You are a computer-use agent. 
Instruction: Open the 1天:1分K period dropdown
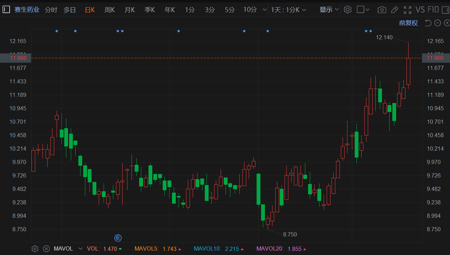point(288,10)
